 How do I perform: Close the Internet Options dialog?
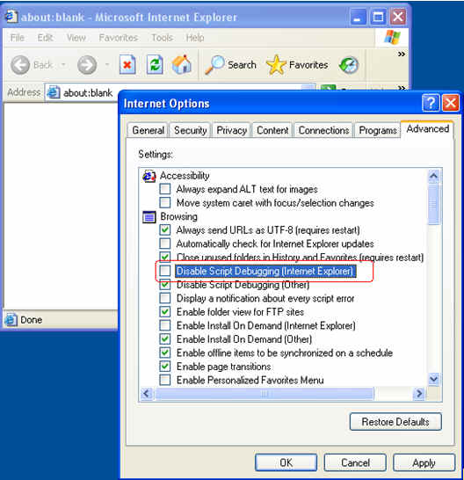point(451,103)
